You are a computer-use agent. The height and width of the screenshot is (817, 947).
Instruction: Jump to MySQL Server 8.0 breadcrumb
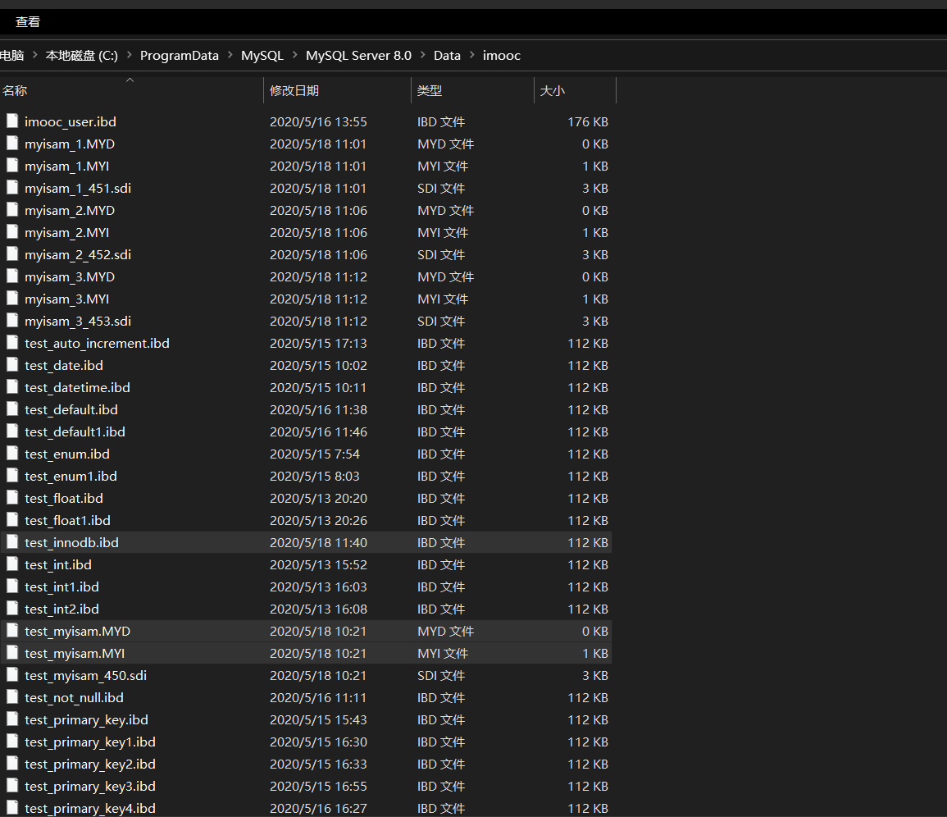tap(358, 56)
